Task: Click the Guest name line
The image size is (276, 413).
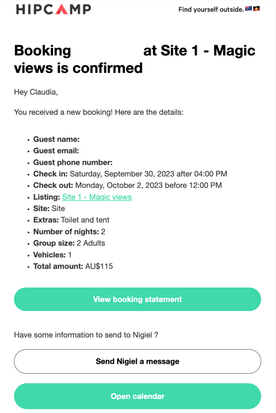Action: (x=56, y=139)
